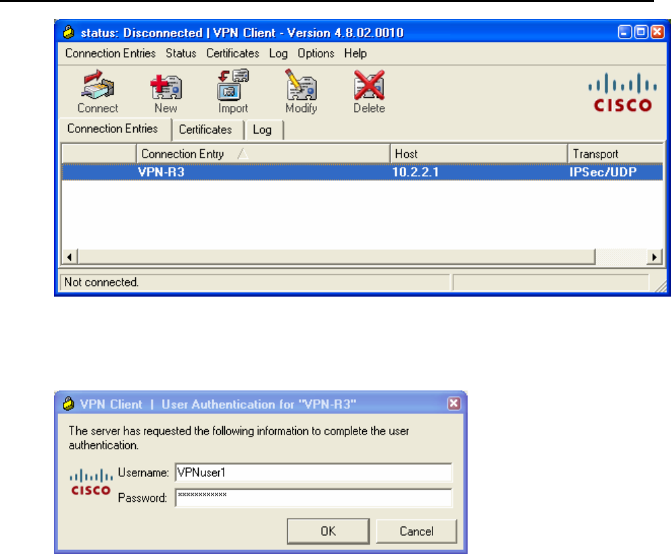Click host value 10.2.2.1
Viewport: 671px width, 554px height.
tap(416, 172)
